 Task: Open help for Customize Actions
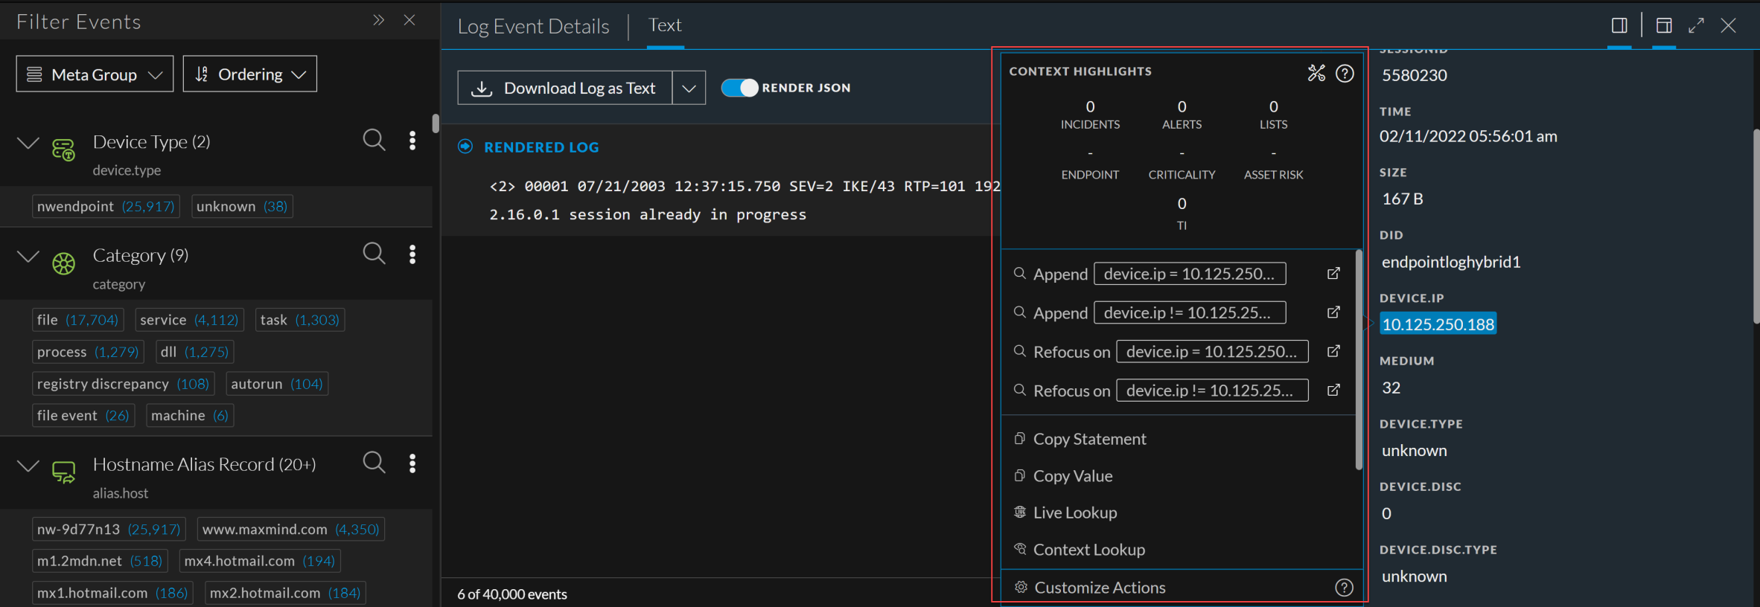(x=1344, y=588)
